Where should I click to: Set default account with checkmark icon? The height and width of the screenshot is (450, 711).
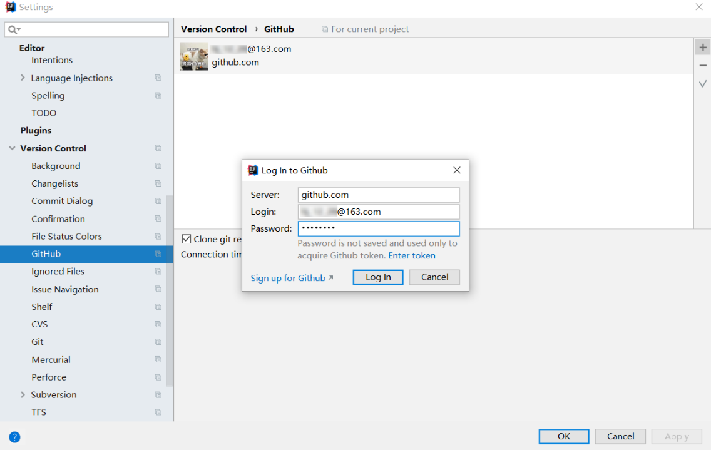click(x=703, y=84)
